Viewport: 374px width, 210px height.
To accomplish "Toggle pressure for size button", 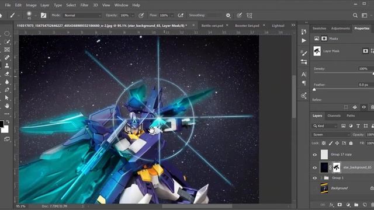I will click(239, 16).
